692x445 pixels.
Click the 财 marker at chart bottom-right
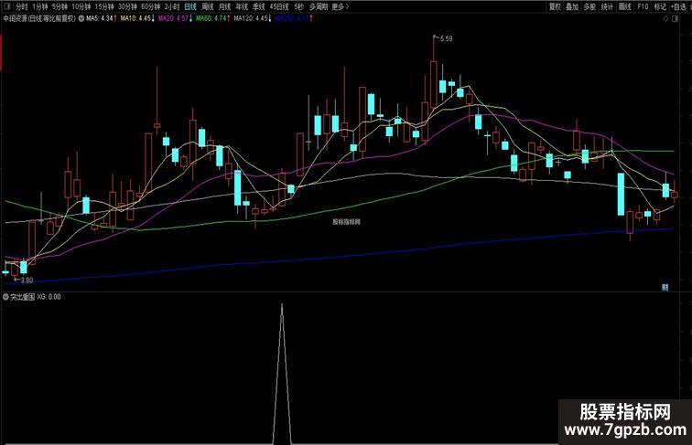click(665, 287)
